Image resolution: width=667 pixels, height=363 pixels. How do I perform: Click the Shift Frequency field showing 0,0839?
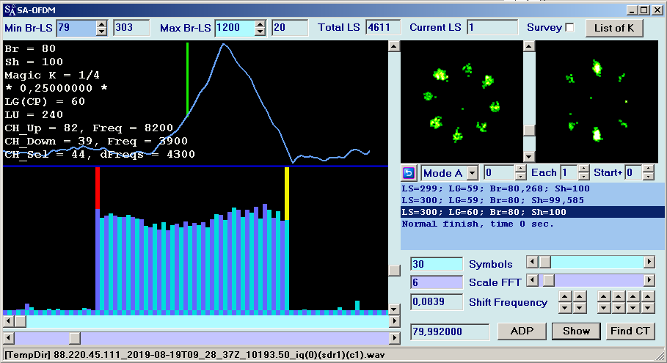coord(437,302)
